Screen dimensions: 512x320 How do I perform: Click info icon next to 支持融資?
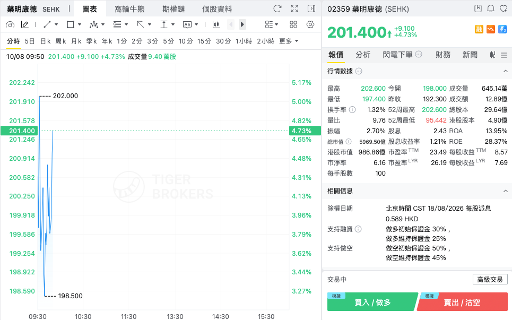tap(358, 229)
